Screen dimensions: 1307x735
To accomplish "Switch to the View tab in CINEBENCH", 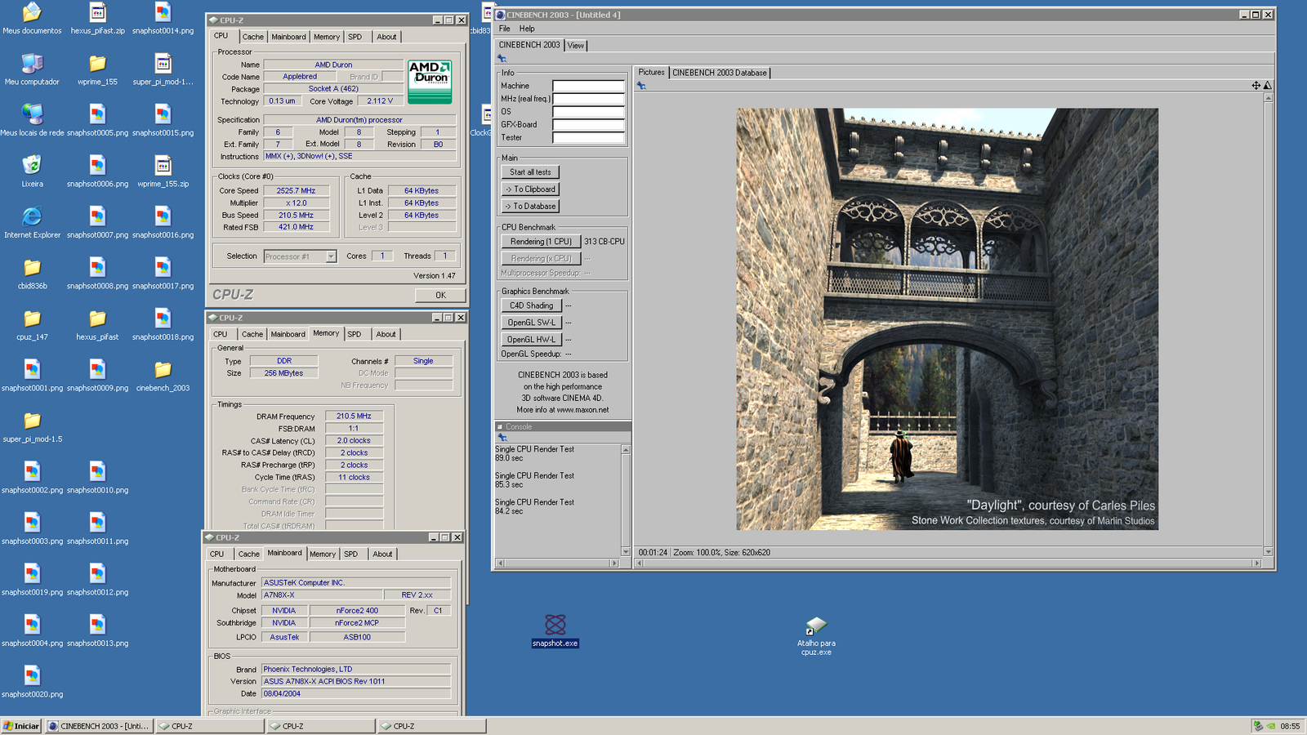I will point(575,46).
